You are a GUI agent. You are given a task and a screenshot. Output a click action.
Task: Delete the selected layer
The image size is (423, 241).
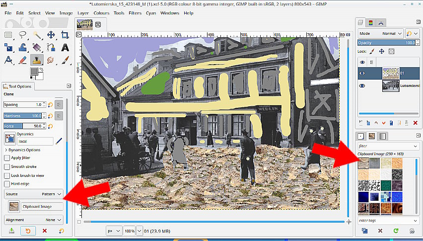tap(416, 123)
